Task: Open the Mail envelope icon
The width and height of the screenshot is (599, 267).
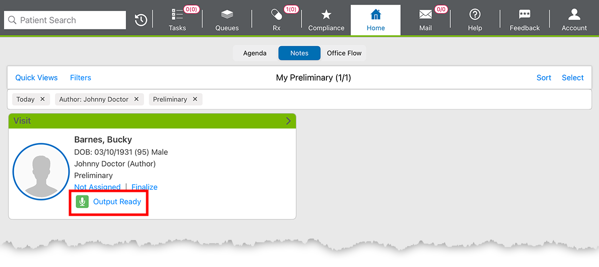Action: [x=425, y=15]
